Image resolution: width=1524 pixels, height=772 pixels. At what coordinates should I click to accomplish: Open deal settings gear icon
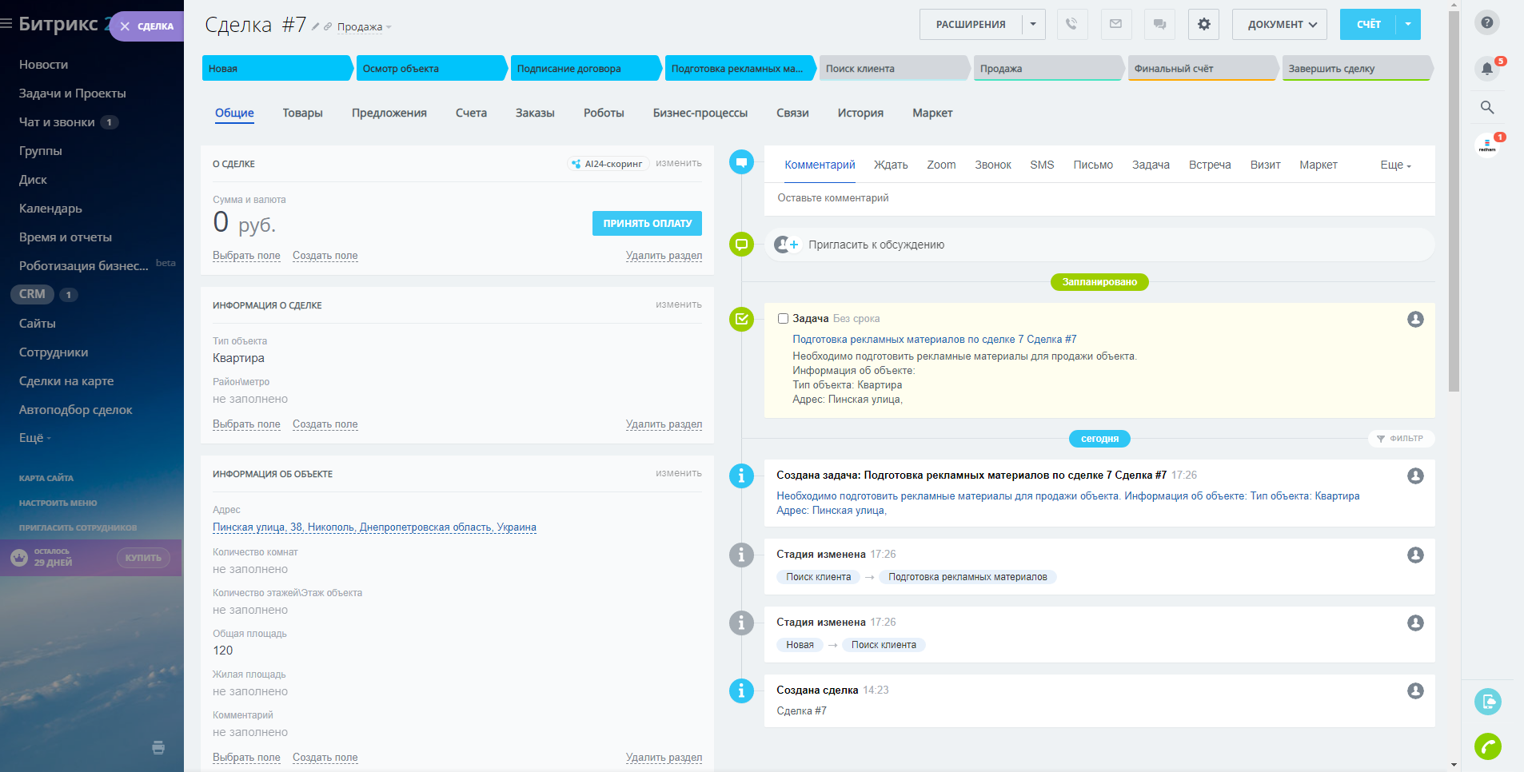1203,24
